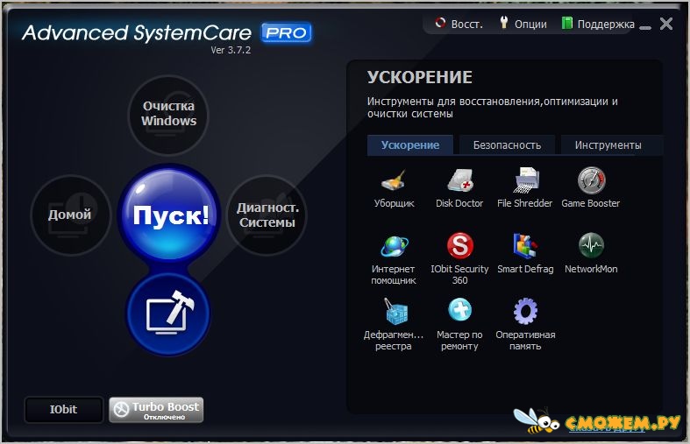Switch to the Ускорение tab
Image resolution: width=690 pixels, height=444 pixels.
(x=410, y=145)
